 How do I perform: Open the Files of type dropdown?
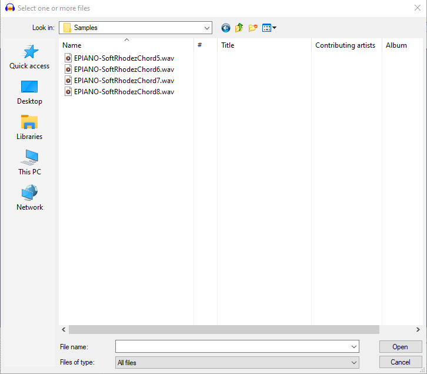click(x=237, y=363)
